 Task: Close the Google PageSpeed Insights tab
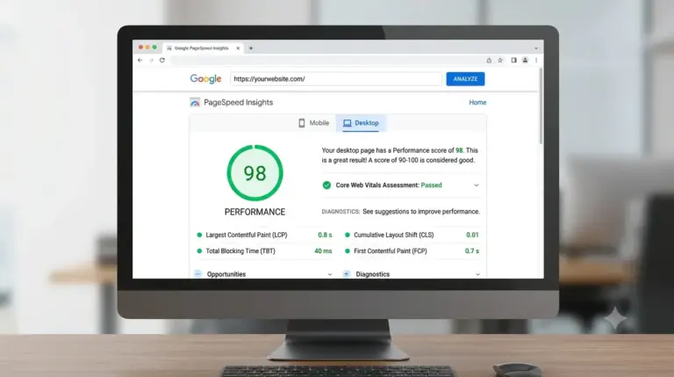238,48
